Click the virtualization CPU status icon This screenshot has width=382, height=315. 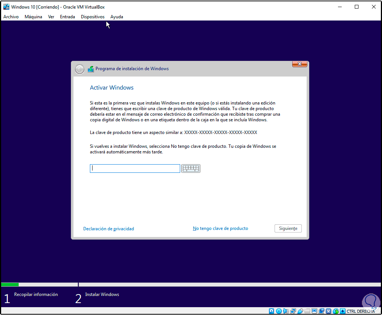pos(329,311)
